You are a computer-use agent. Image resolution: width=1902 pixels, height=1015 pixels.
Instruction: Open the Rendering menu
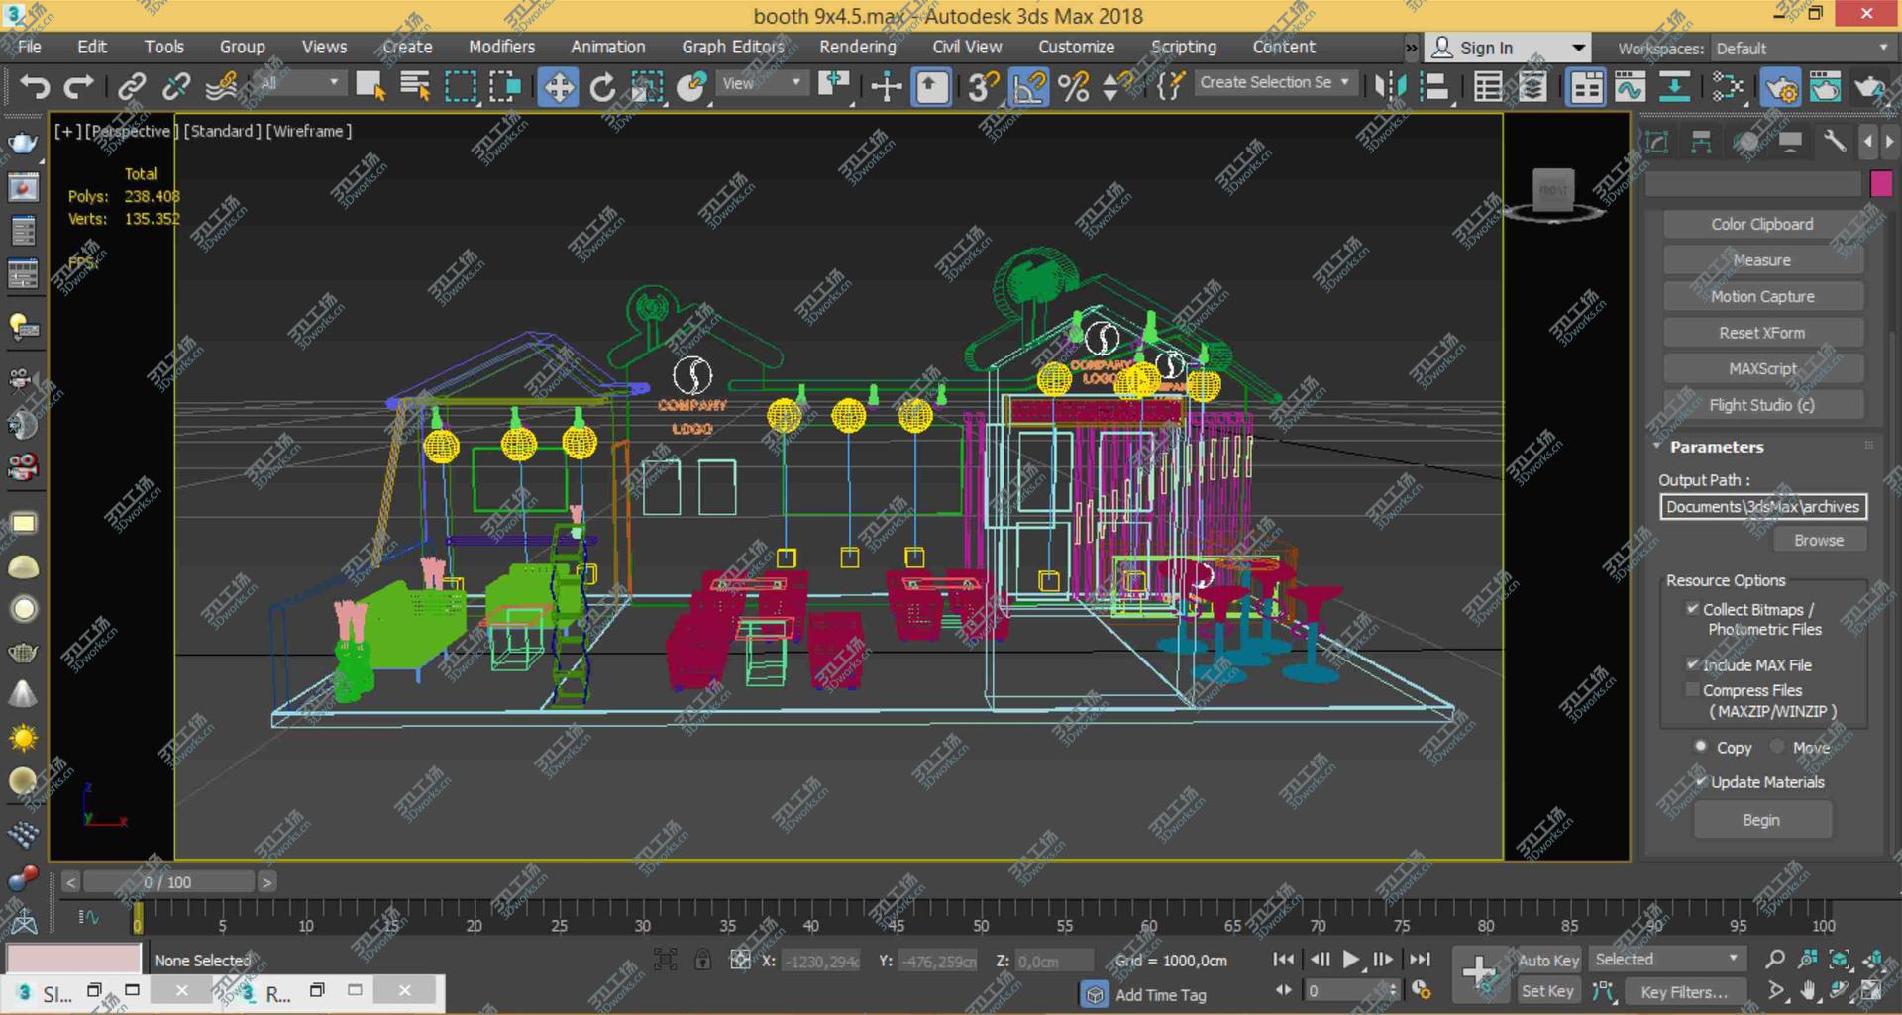(857, 47)
